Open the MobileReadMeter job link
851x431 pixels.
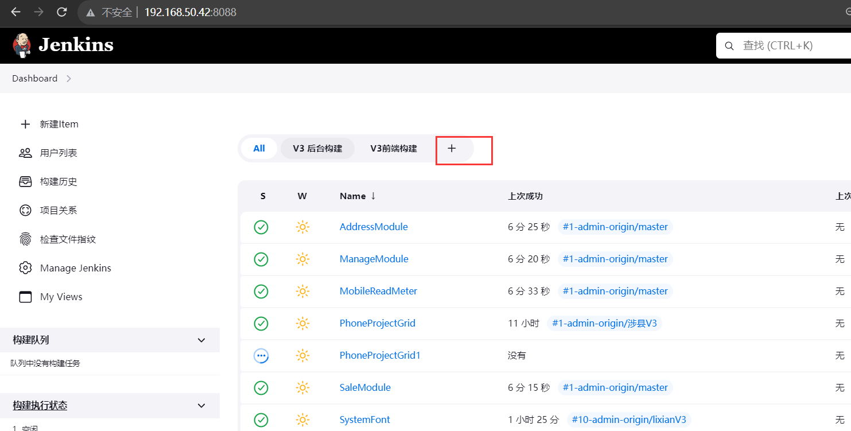(x=378, y=291)
